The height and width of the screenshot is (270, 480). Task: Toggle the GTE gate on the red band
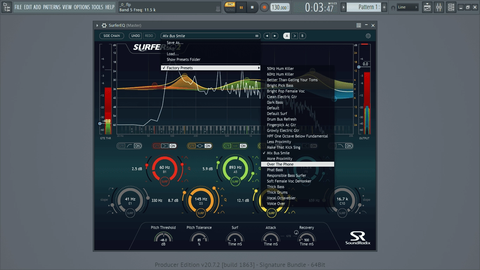tap(157, 146)
